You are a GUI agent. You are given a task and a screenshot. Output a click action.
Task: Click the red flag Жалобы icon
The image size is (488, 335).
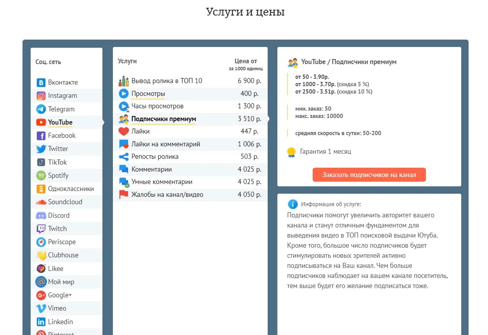coord(123,195)
